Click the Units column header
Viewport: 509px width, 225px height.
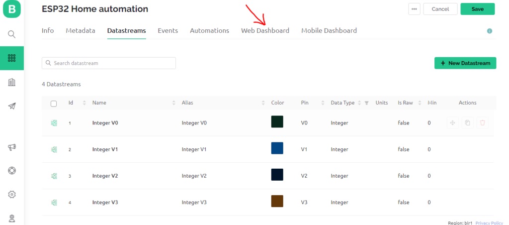(382, 103)
